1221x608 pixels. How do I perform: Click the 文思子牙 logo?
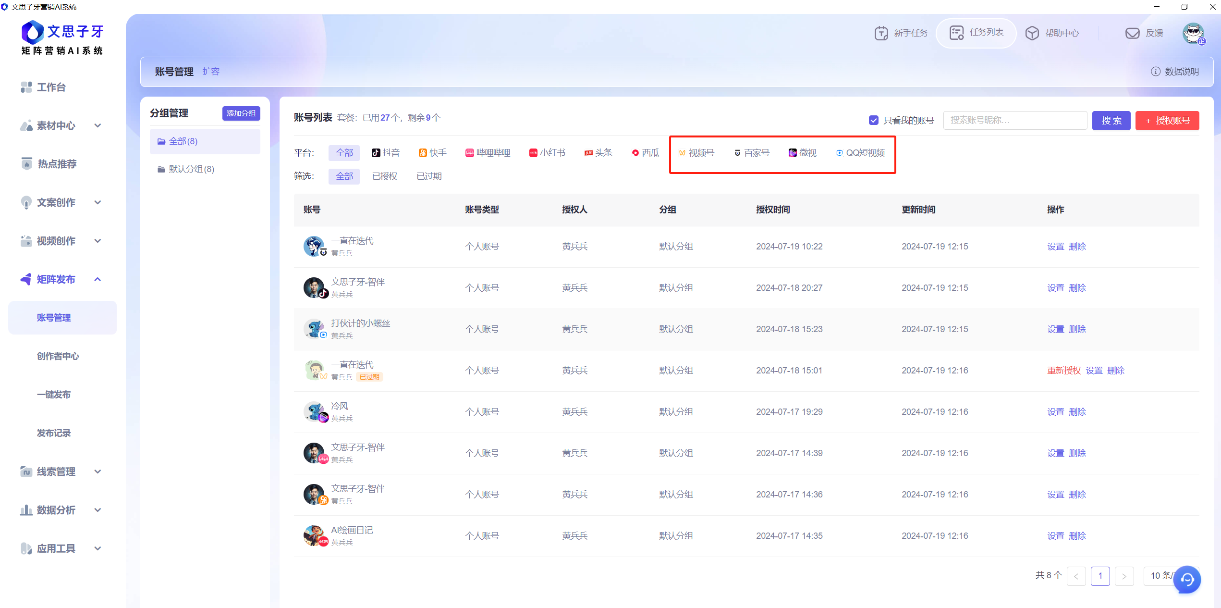click(62, 38)
